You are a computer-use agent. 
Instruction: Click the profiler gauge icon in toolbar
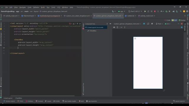click(161, 11)
